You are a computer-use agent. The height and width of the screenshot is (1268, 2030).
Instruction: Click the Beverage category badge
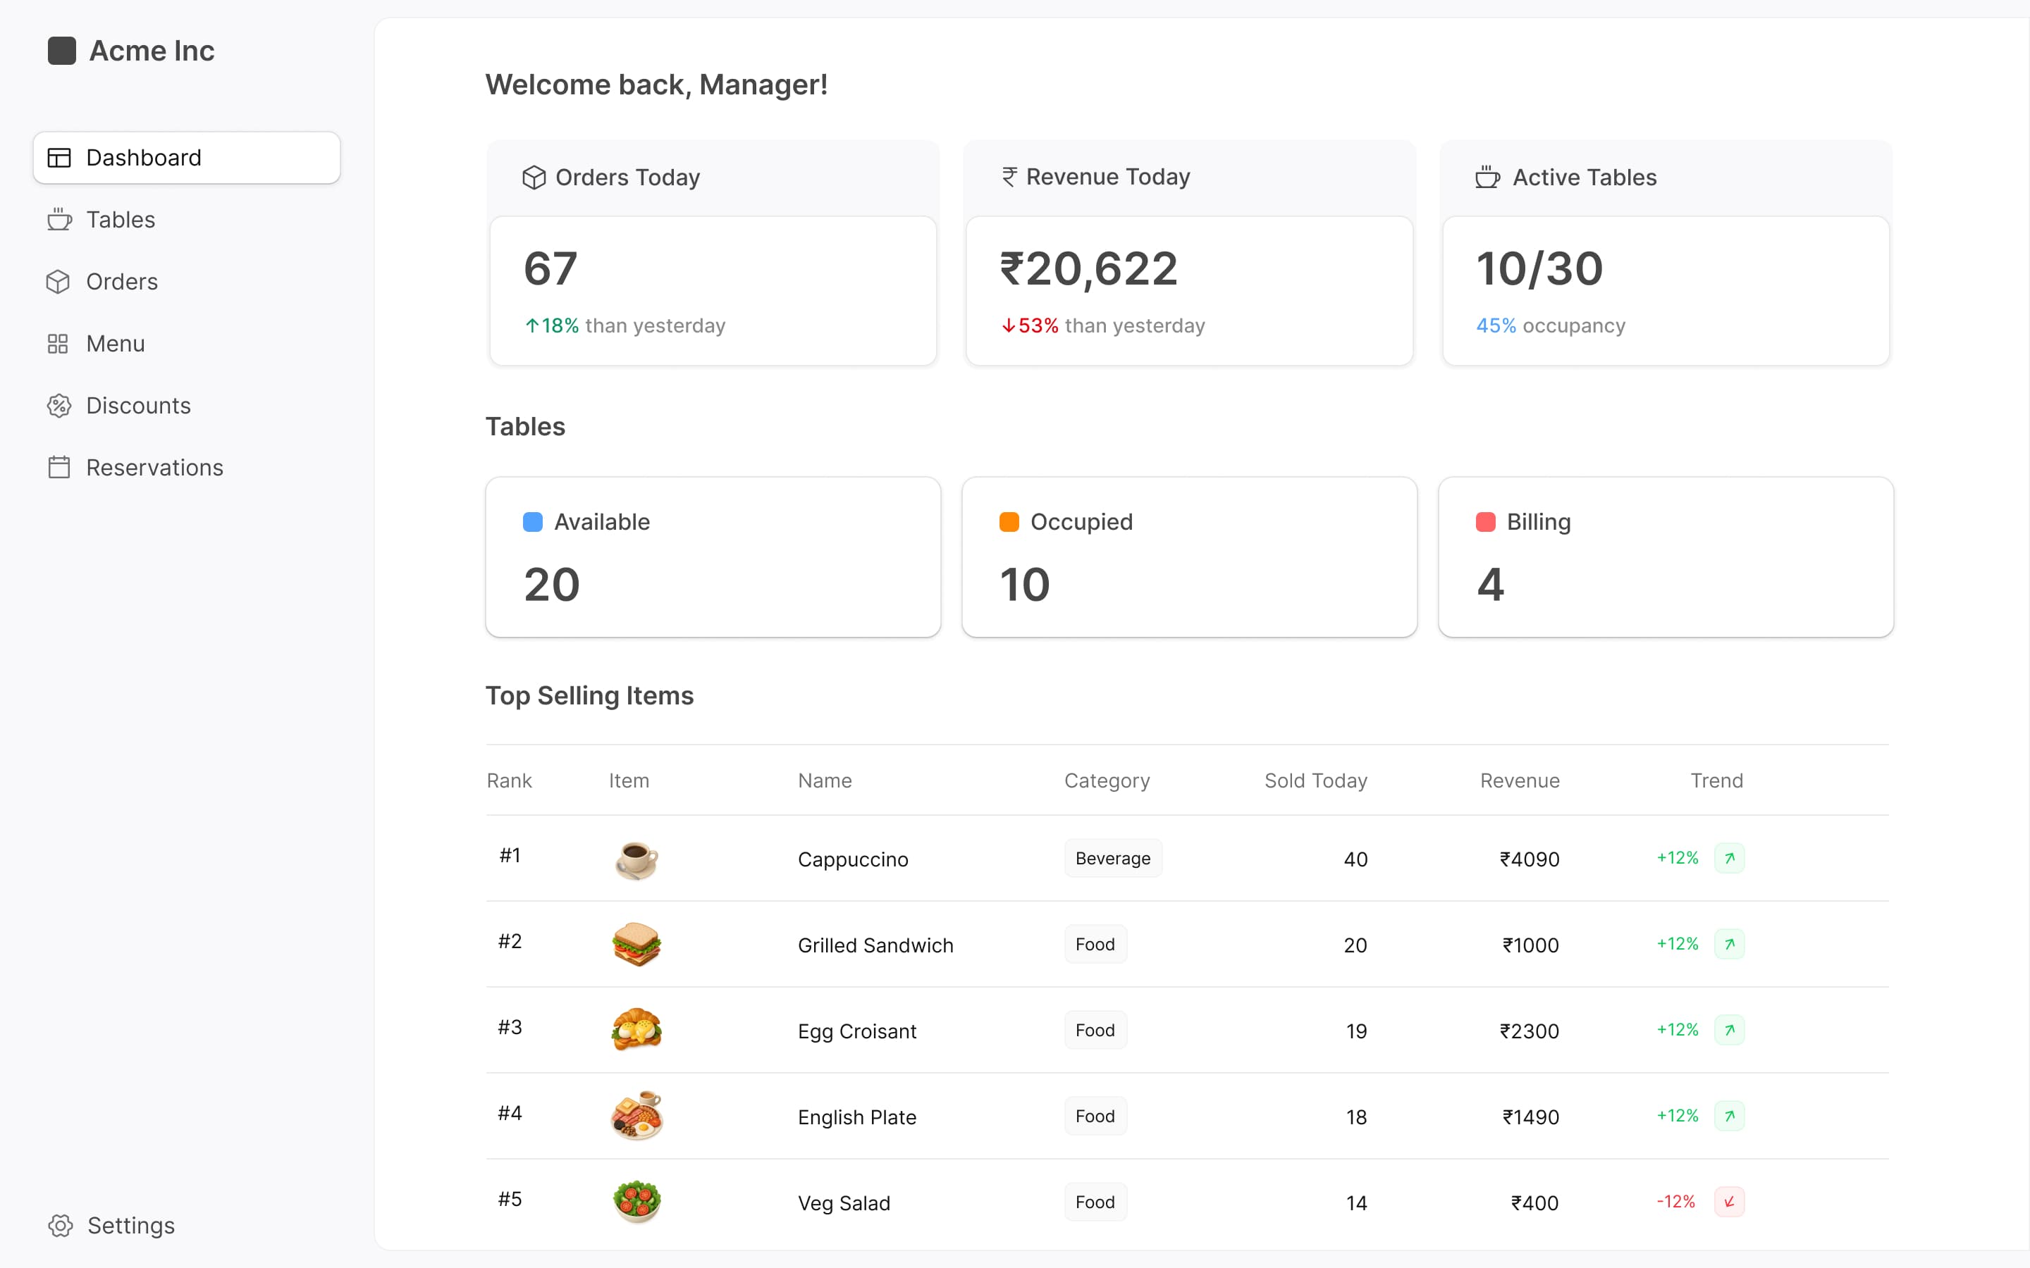click(x=1112, y=858)
